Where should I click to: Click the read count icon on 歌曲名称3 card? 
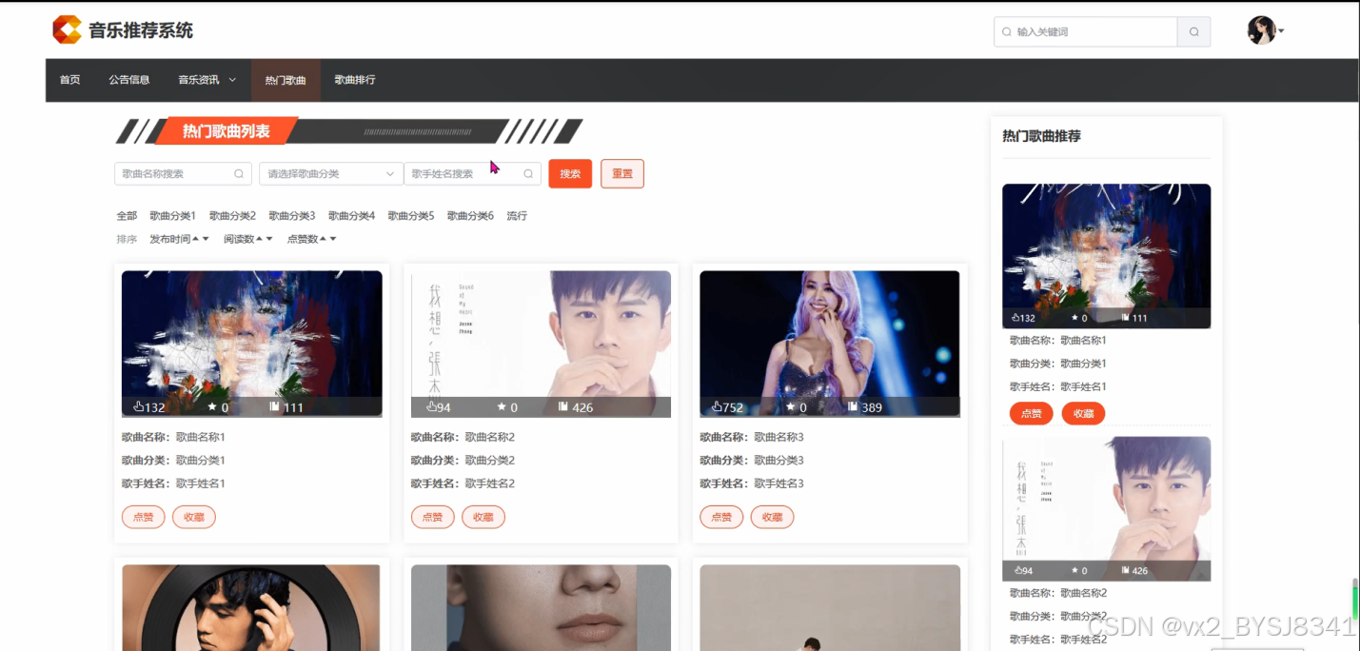click(853, 406)
